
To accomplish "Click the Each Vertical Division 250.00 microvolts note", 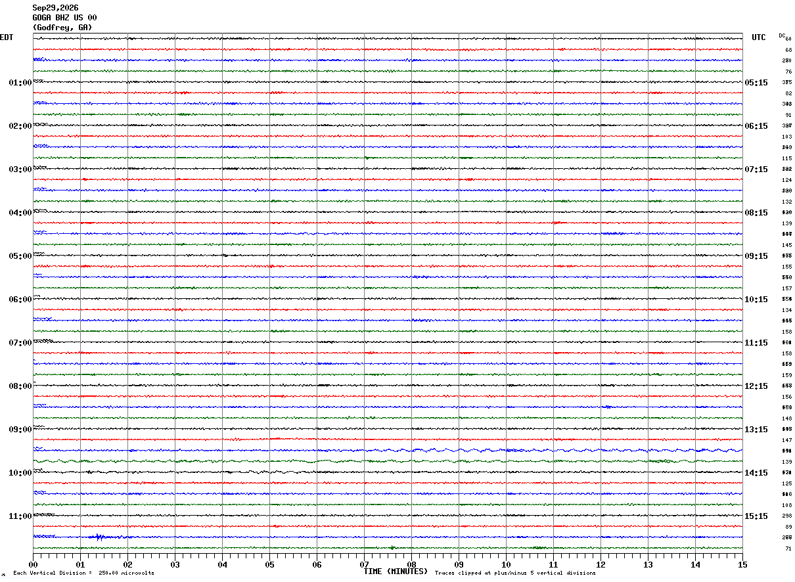I will 83,573.
